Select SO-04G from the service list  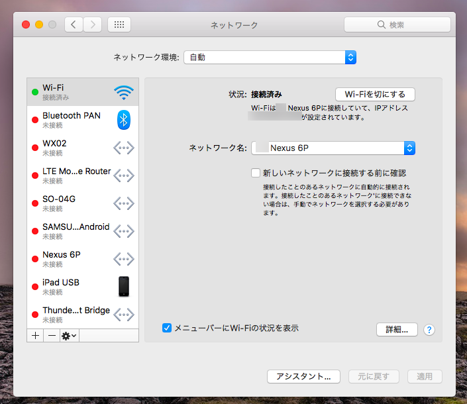tap(73, 203)
